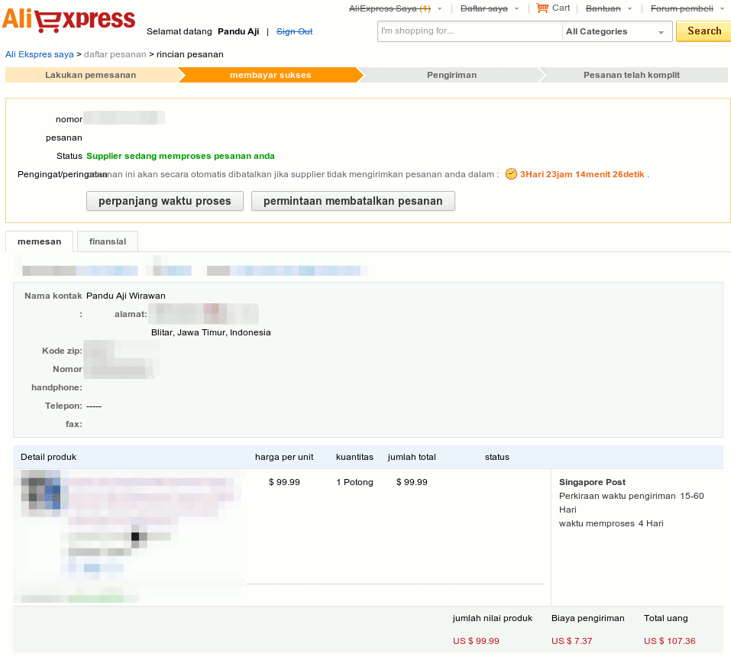Click the order status 'Supplier sedang memproses pesanan anda'
The width and height of the screenshot is (731, 657).
tap(180, 156)
